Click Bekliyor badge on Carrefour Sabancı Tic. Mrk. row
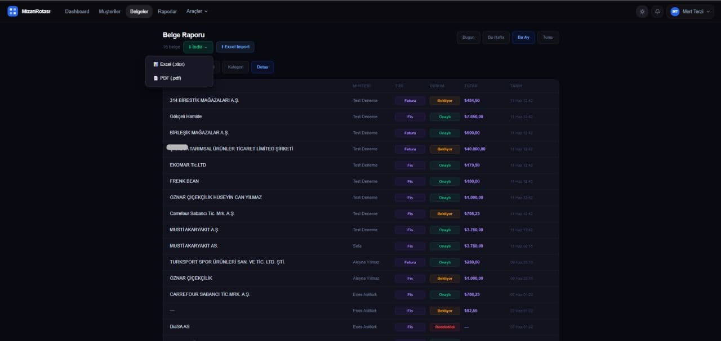The width and height of the screenshot is (721, 341). (x=445, y=214)
